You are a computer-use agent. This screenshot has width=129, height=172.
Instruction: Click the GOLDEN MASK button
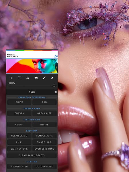[x=44, y=167]
